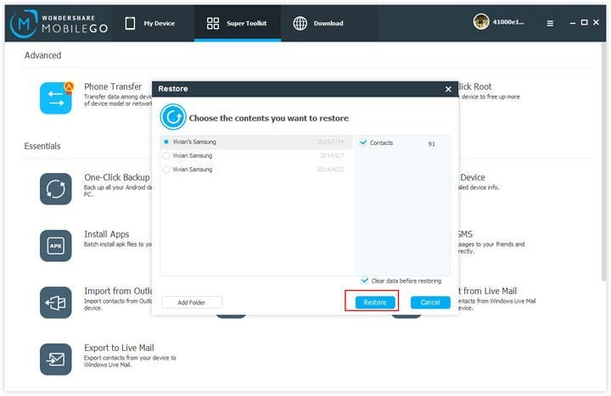This screenshot has height=396, width=611.
Task: Click the main window vertical scrollbar
Action: pos(603,162)
